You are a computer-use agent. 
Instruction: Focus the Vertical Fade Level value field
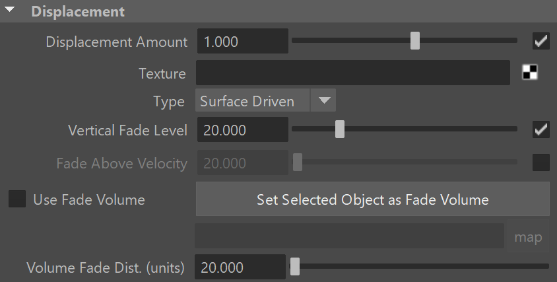[x=243, y=129]
